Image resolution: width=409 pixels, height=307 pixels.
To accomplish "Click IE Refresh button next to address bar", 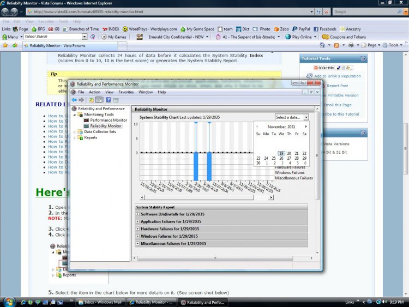I will coord(318,12).
